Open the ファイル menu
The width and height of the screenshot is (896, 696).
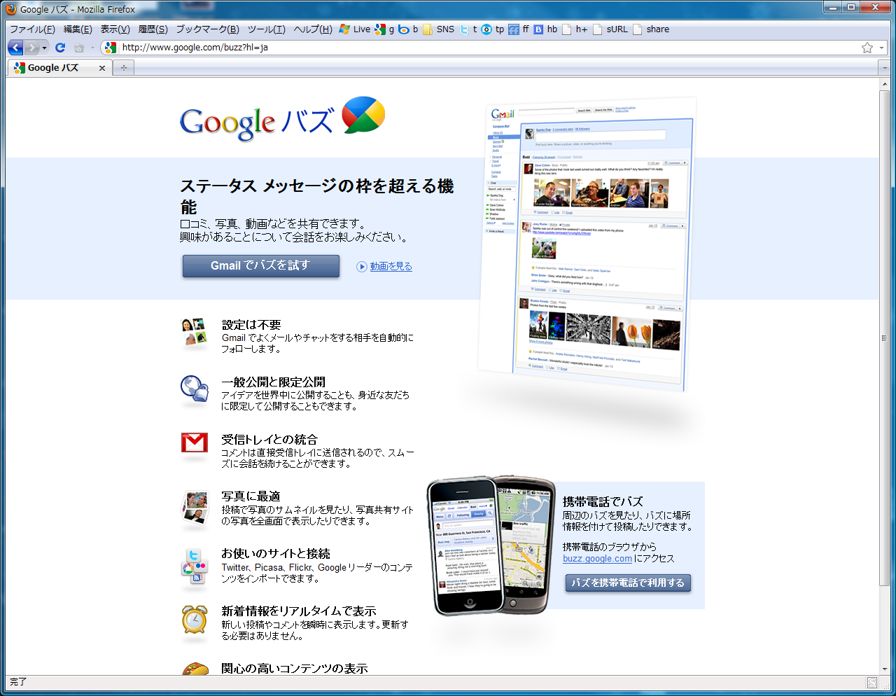coord(32,29)
